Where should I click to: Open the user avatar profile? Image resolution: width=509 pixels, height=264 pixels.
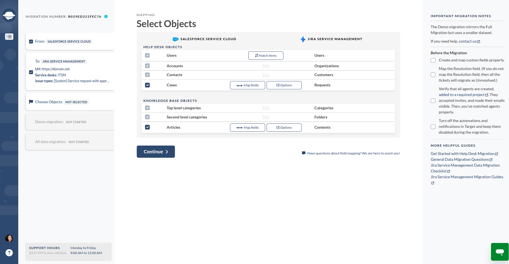coord(9,238)
